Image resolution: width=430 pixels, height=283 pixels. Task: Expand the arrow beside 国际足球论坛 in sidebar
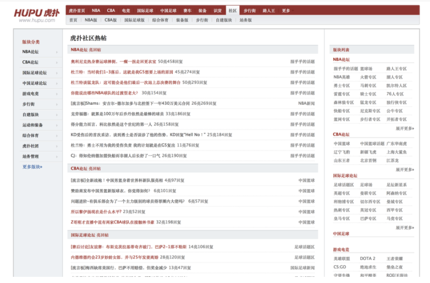click(57, 73)
